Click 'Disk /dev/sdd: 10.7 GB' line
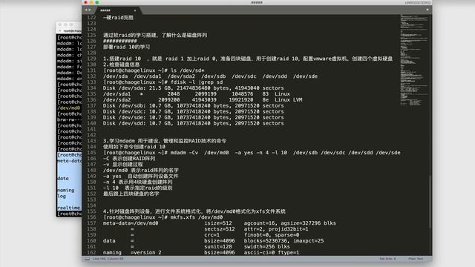The image size is (475, 267). click(x=193, y=123)
